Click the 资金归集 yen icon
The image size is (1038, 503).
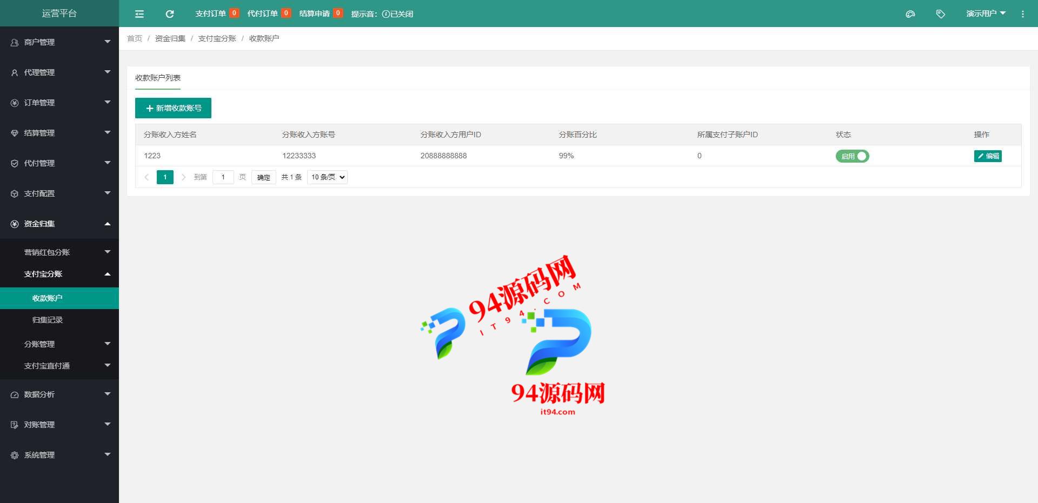15,224
